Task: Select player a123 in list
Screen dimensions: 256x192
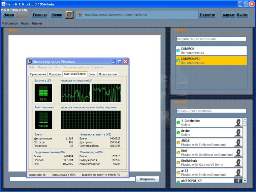Action: pyautogui.click(x=209, y=172)
